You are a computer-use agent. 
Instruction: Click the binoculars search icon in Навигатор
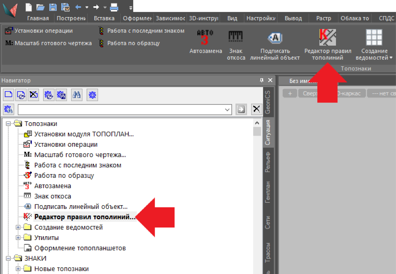tap(77, 95)
